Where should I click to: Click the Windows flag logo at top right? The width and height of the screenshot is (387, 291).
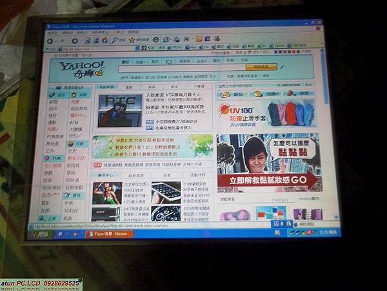click(x=318, y=28)
